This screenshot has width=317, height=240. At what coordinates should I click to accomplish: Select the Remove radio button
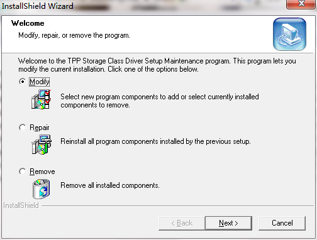(22, 172)
